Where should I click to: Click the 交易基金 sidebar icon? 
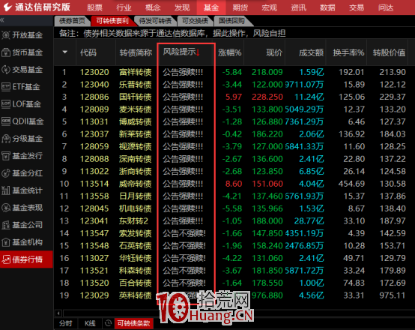5,70
